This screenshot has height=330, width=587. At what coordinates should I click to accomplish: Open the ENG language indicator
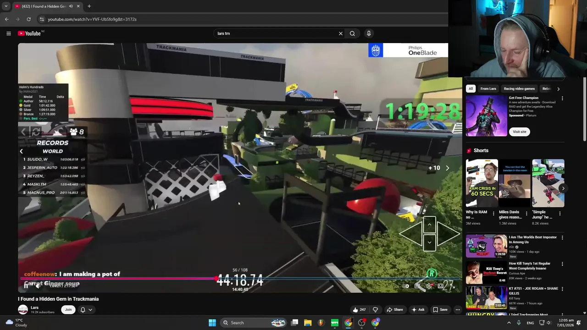(530, 323)
